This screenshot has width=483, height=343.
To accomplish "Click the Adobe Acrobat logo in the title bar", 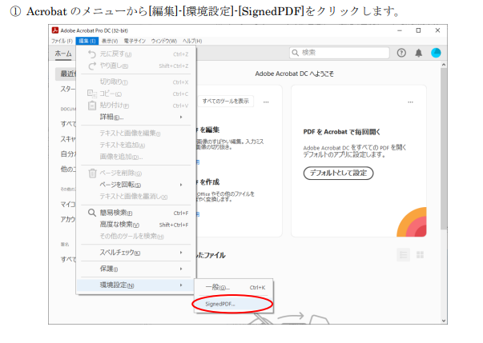I will pos(55,30).
